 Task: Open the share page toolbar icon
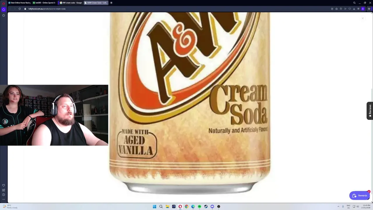332,9
